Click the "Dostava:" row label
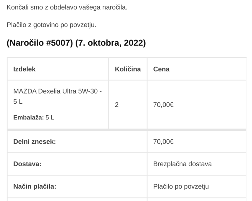This screenshot has height=201, width=252. click(x=27, y=164)
